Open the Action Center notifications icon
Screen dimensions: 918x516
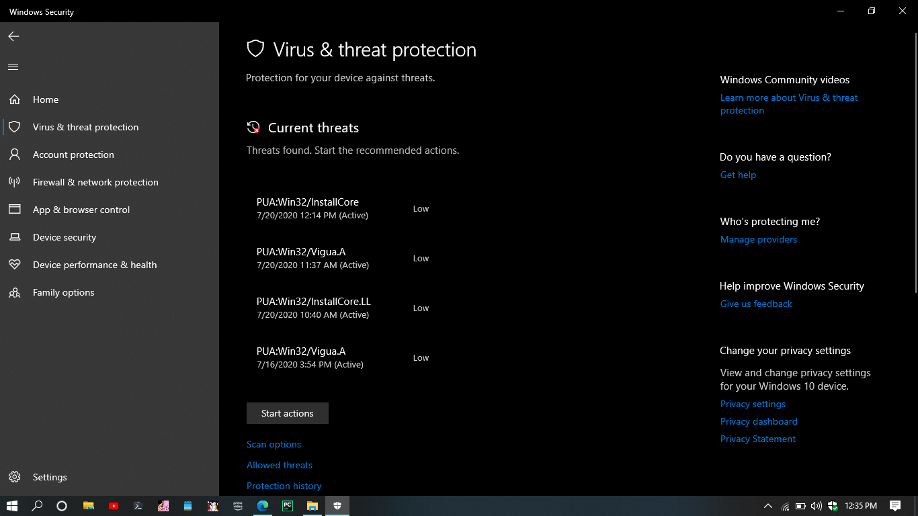point(895,506)
